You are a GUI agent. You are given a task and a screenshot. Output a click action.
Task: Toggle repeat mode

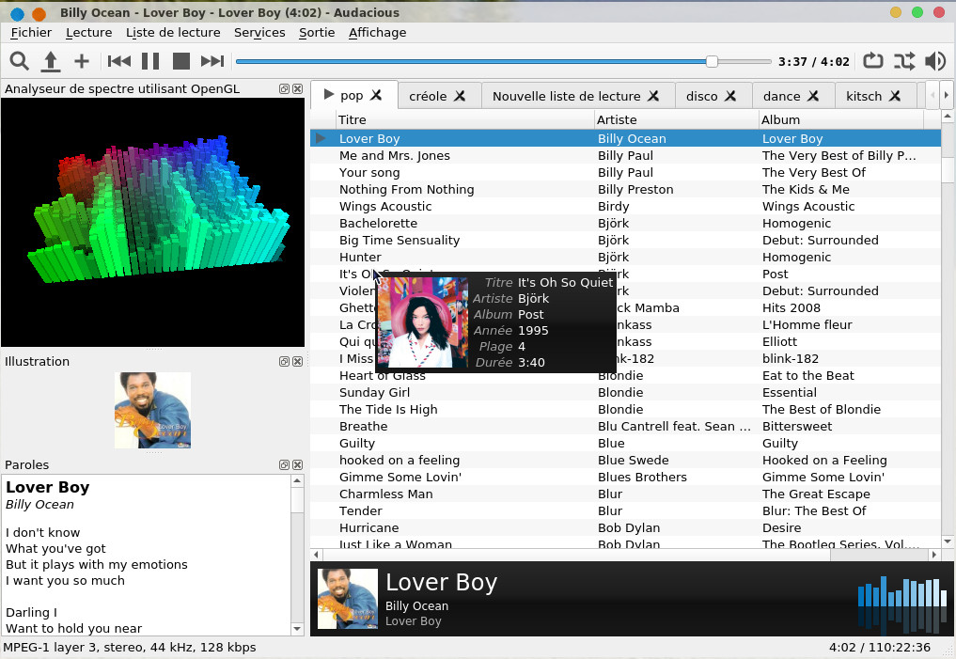pyautogui.click(x=872, y=62)
